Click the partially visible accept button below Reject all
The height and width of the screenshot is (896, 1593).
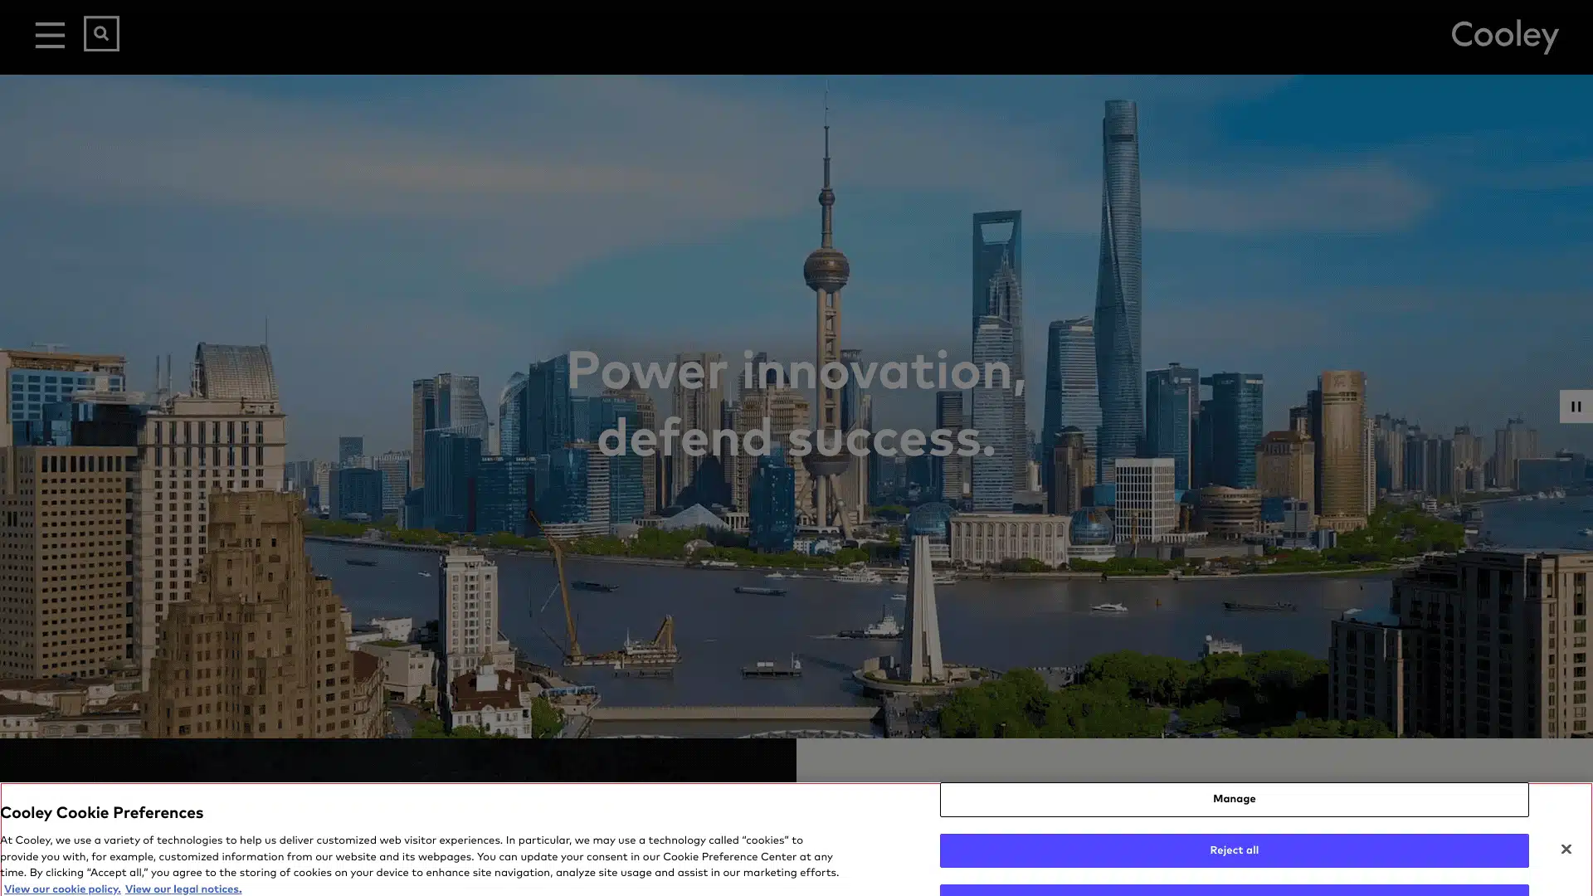(1234, 890)
